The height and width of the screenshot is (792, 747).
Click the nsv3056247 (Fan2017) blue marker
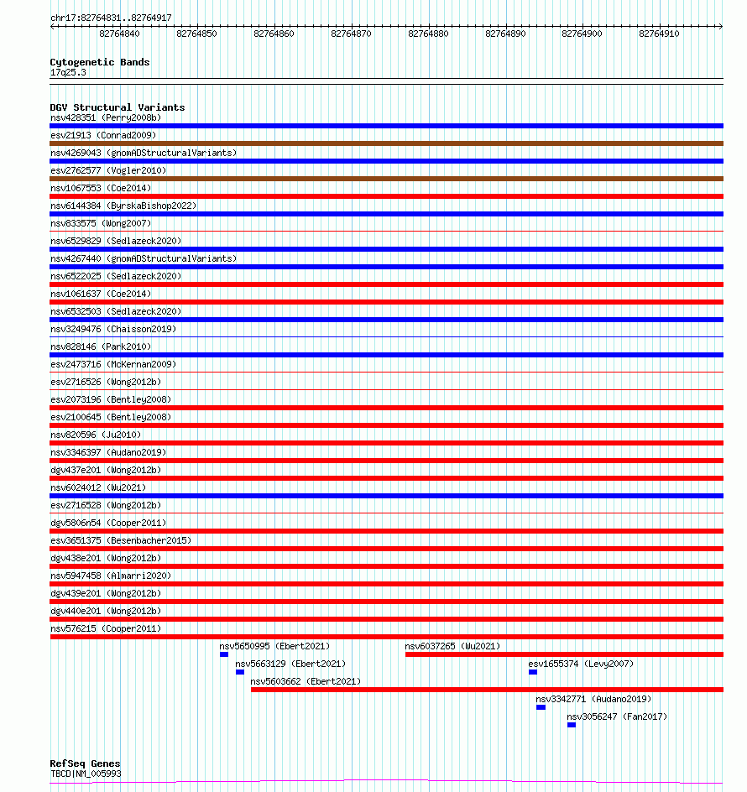(x=572, y=726)
